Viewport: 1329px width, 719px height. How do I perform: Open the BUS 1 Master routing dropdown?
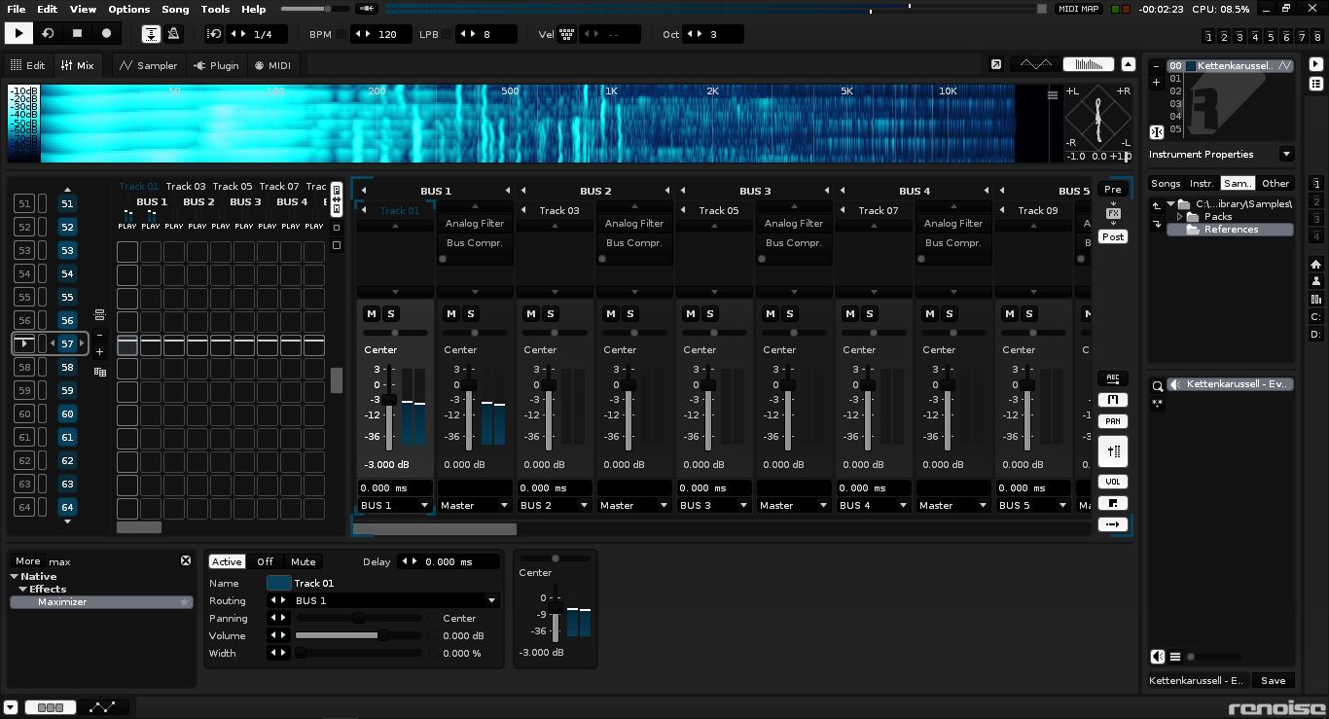pos(475,506)
